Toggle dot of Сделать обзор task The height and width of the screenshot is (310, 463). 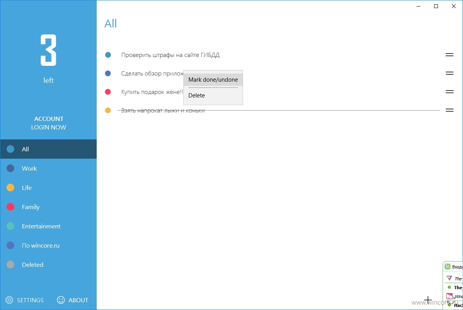(108, 73)
